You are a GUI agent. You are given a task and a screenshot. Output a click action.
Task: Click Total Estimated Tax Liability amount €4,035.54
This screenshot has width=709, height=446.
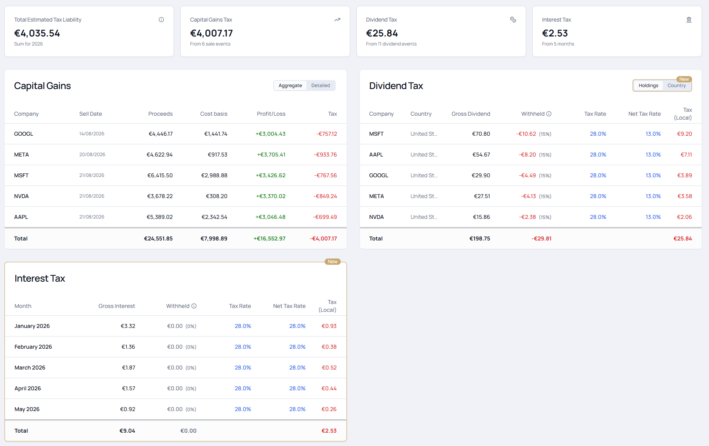(x=37, y=33)
